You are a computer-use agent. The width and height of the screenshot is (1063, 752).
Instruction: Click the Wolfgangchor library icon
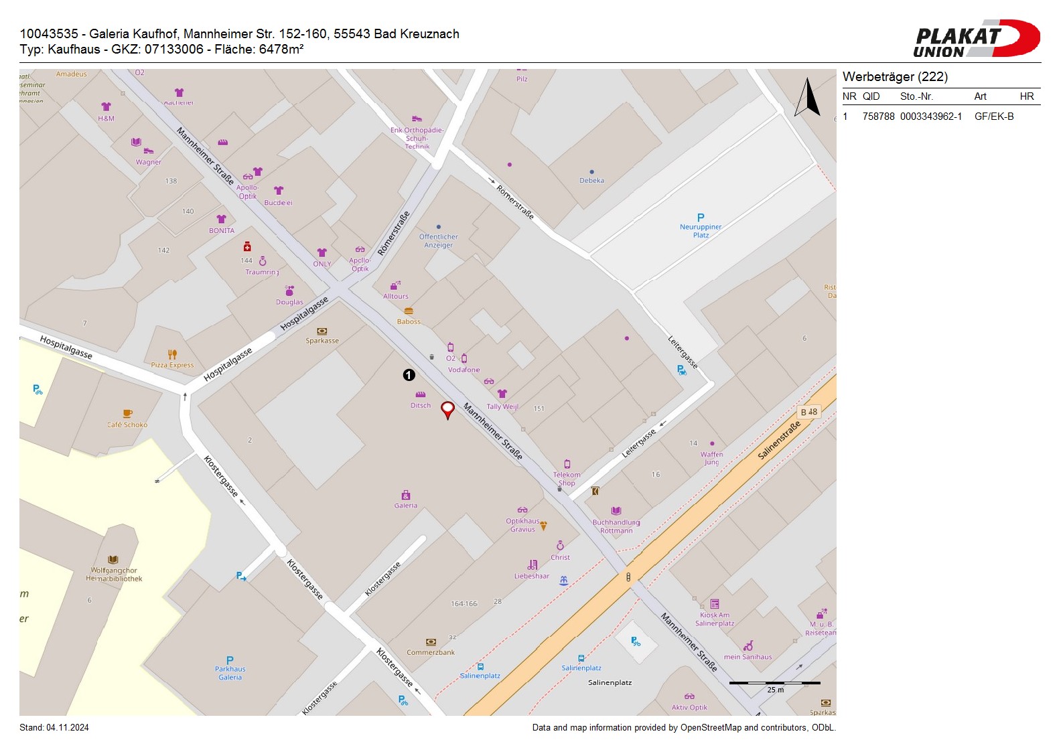coord(113,560)
